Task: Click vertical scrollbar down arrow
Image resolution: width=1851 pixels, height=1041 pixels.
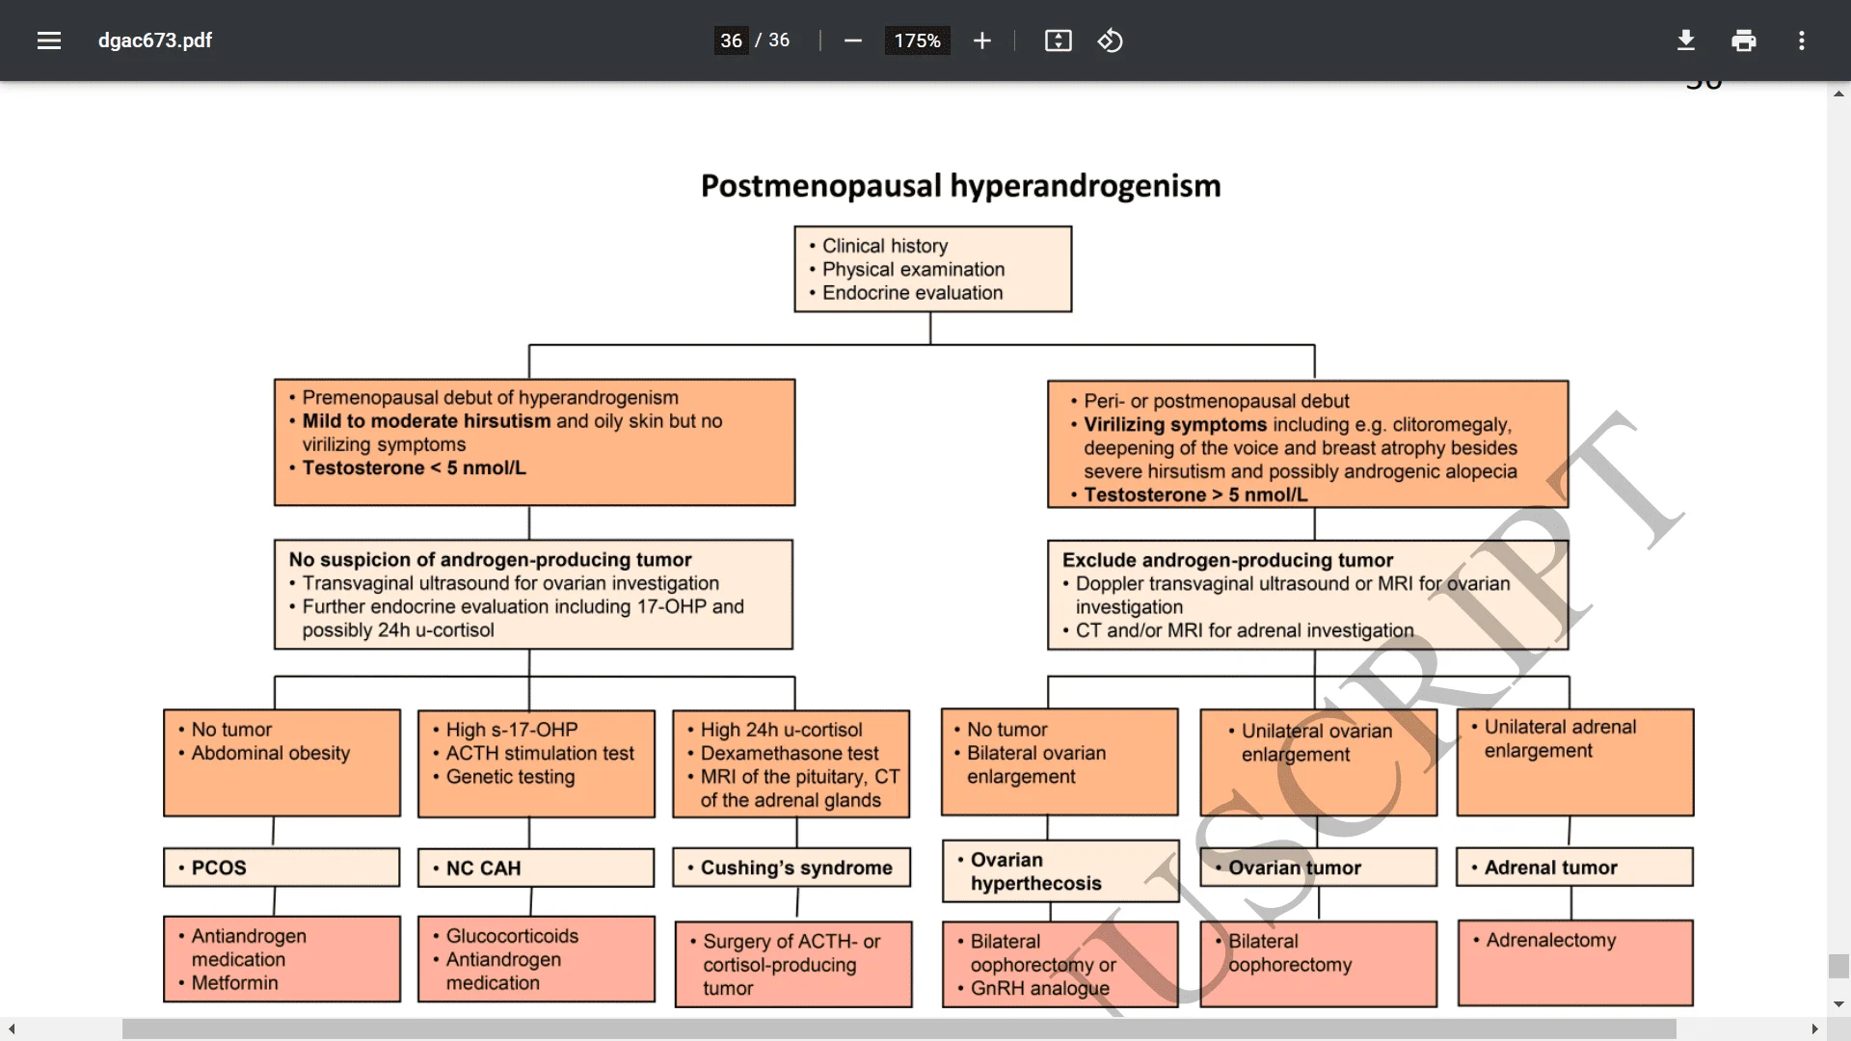Action: (1838, 1003)
